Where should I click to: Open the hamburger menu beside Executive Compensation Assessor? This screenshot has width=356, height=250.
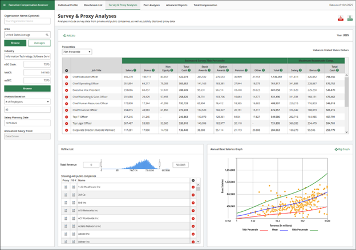click(5, 5)
